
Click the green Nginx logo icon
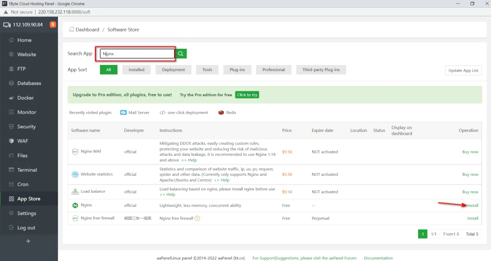click(x=75, y=205)
